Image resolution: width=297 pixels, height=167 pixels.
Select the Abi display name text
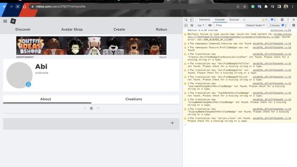coord(41,66)
